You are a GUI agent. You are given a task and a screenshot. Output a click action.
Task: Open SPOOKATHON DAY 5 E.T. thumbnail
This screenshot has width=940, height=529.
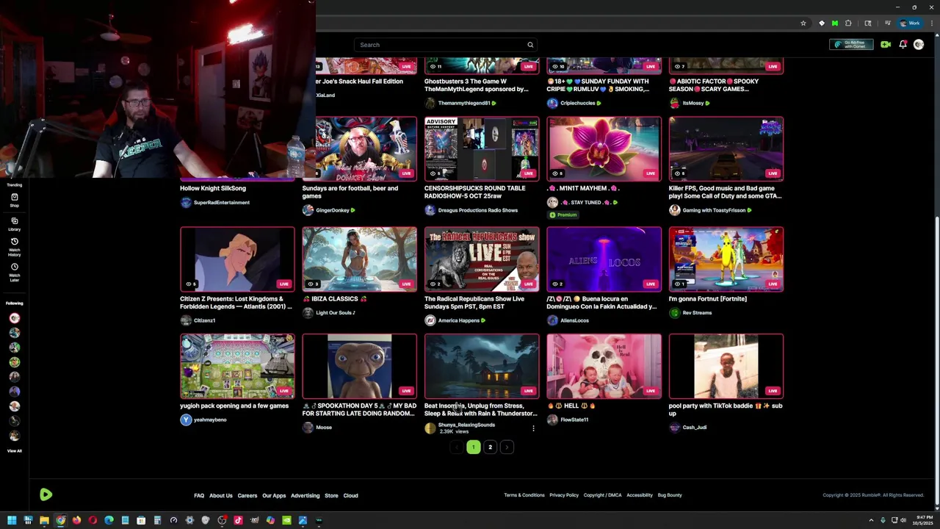[359, 366]
